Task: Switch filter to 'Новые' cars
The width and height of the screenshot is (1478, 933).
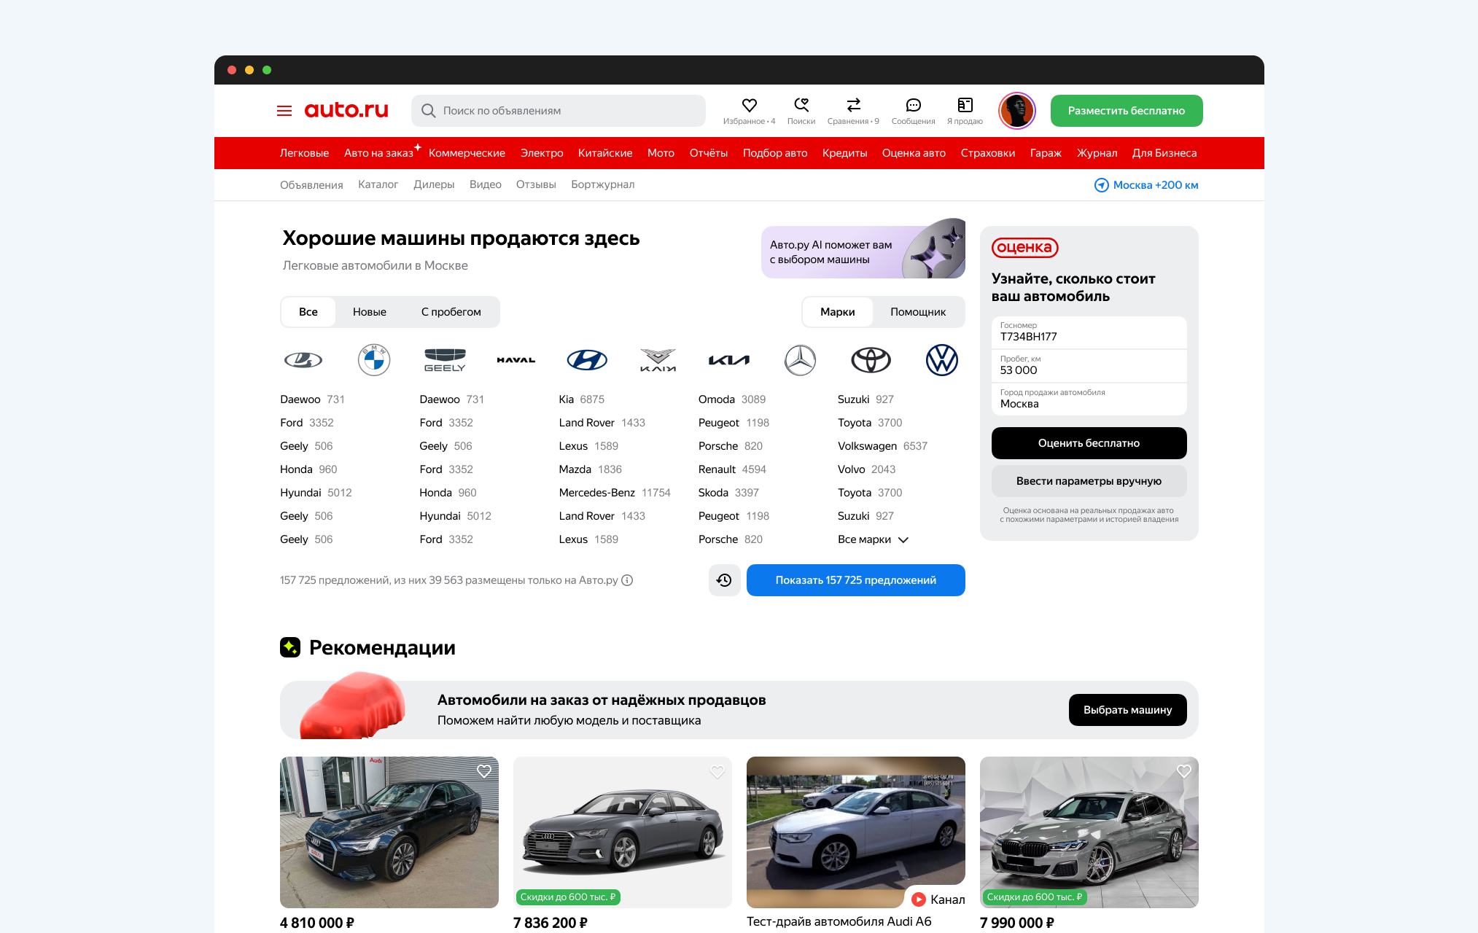Action: tap(370, 312)
